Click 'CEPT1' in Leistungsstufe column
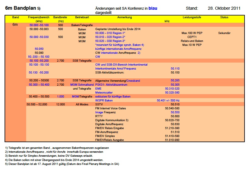 [x=192, y=37]
